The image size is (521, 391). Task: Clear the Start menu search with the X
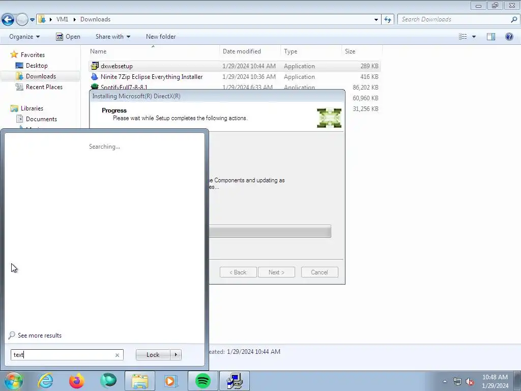pos(118,355)
